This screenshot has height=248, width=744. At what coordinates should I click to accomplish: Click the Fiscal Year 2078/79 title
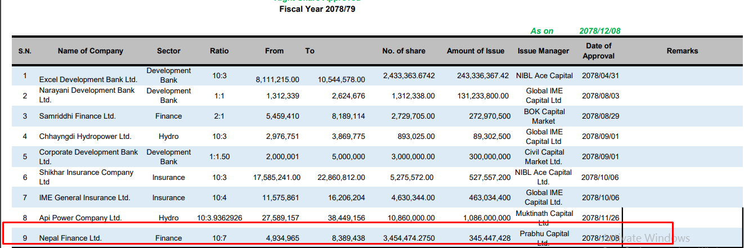tap(317, 9)
